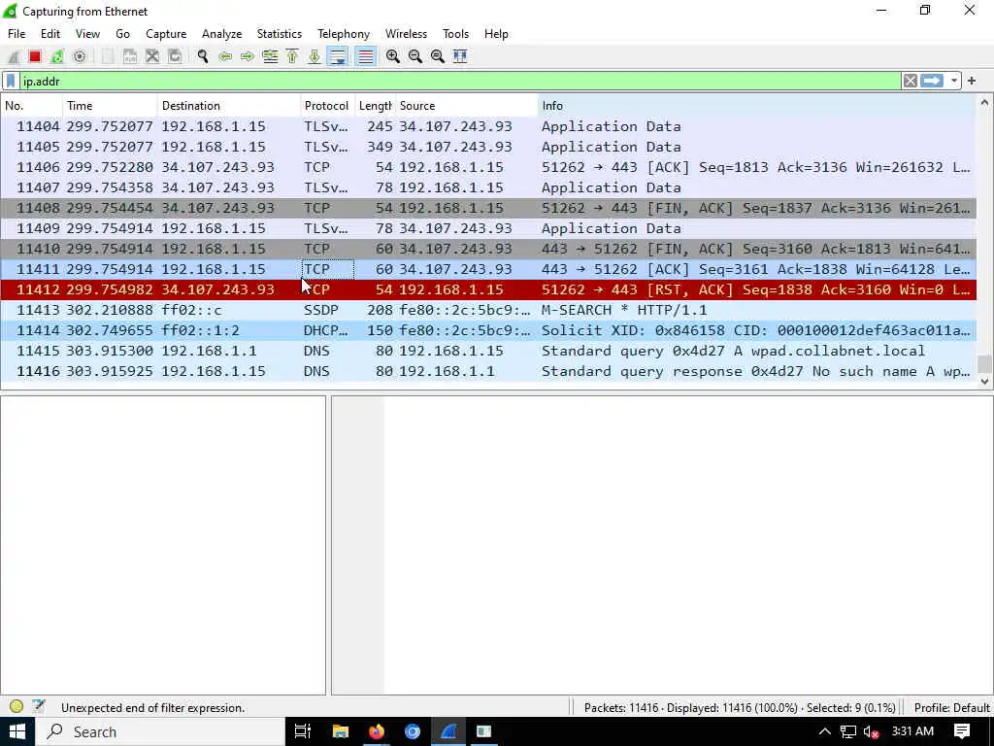The height and width of the screenshot is (746, 994).
Task: Select packet 11404 Application Data row
Action: 488,126
